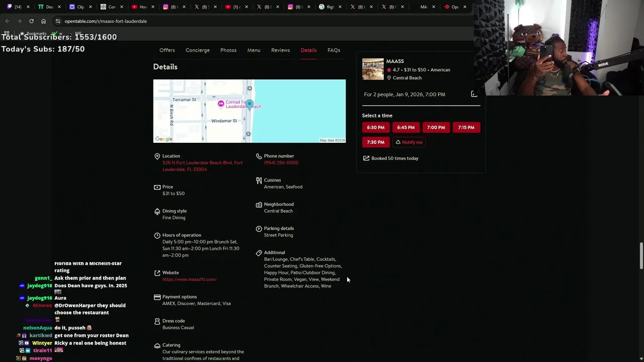Book the 6:30 PM time slot

[375, 128]
